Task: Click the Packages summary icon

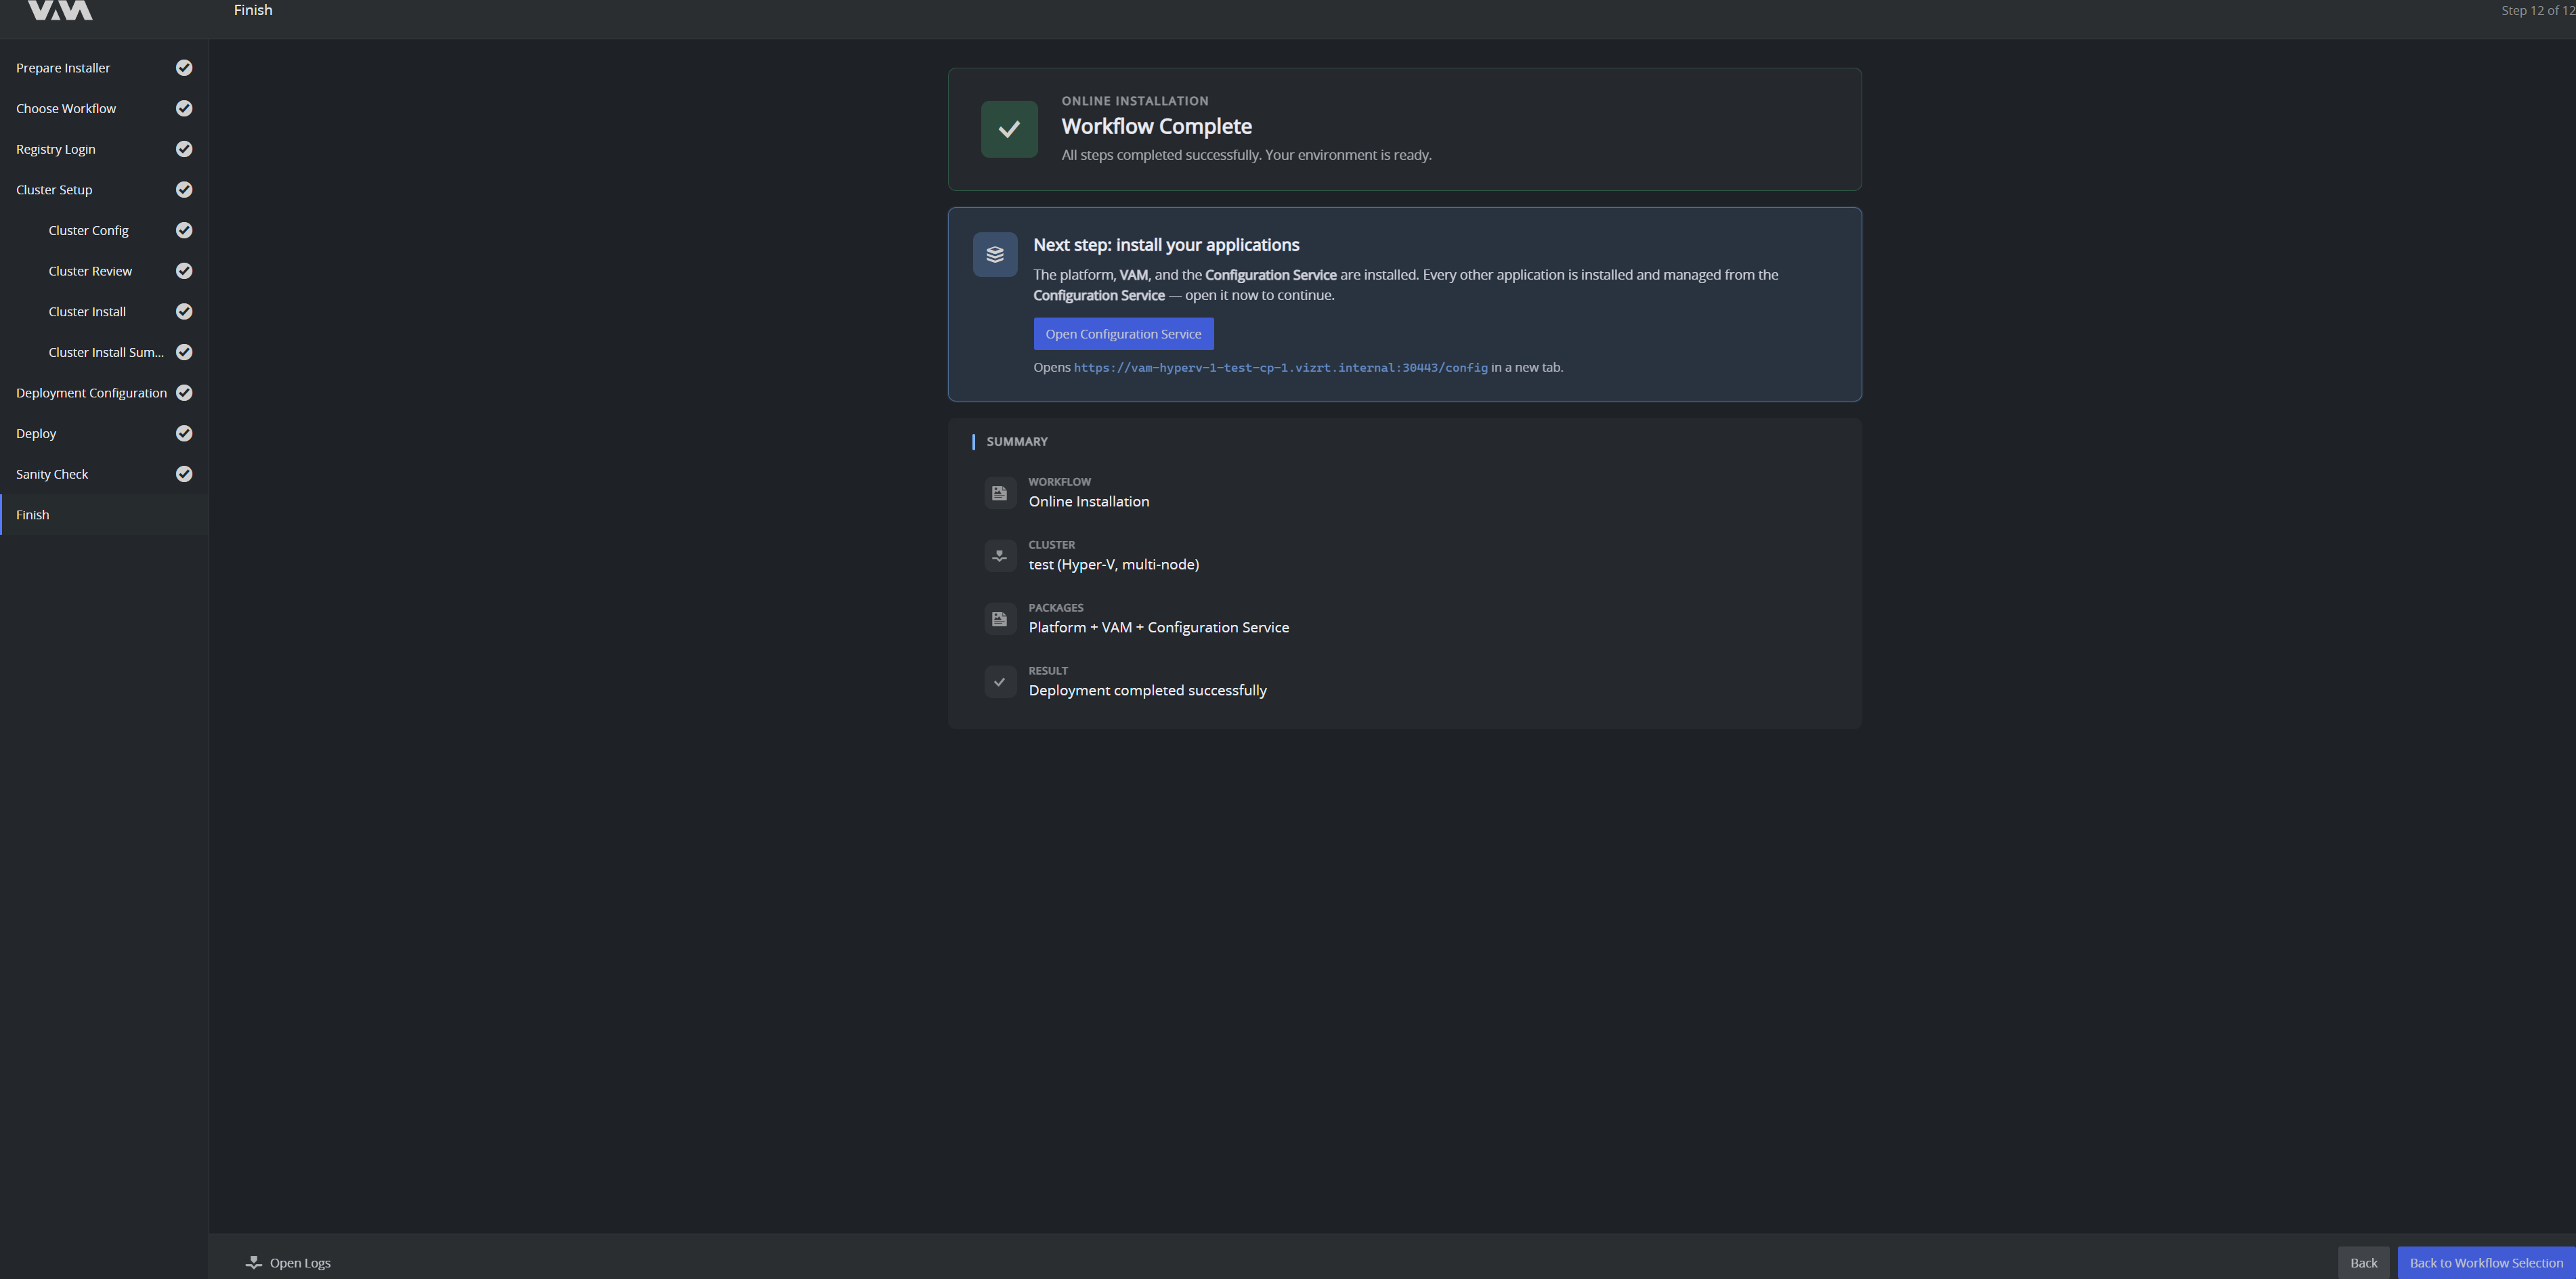Action: coord(999,619)
